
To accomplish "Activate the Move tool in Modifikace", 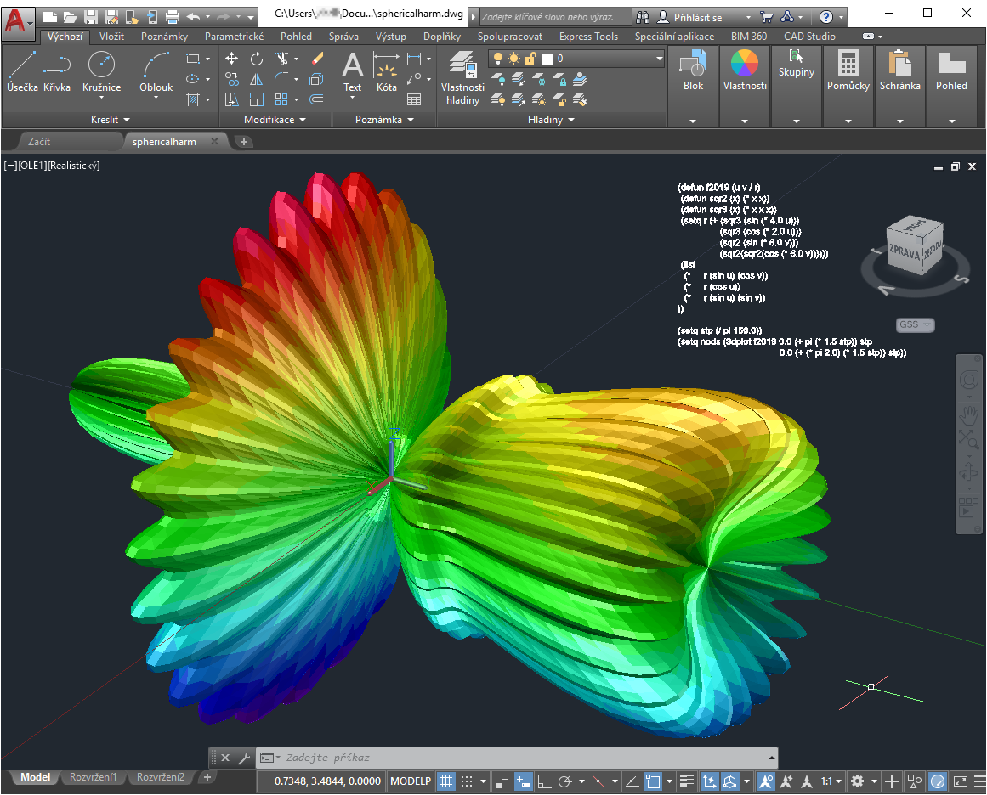I will point(231,59).
